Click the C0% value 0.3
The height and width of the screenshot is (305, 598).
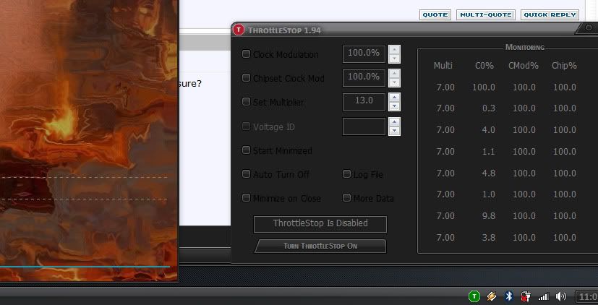489,108
